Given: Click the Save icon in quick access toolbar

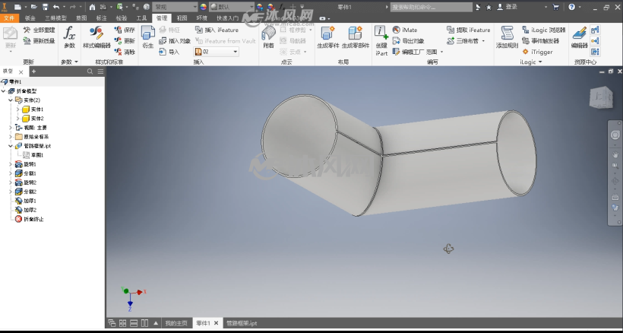Looking at the screenshot, I should [45, 7].
